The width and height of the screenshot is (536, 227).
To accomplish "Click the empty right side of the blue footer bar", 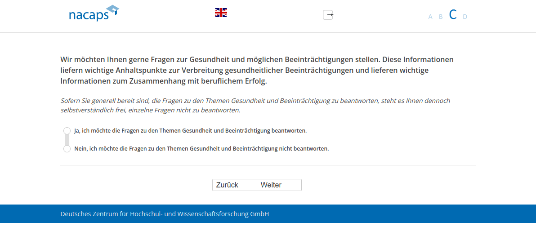I will [x=427, y=214].
